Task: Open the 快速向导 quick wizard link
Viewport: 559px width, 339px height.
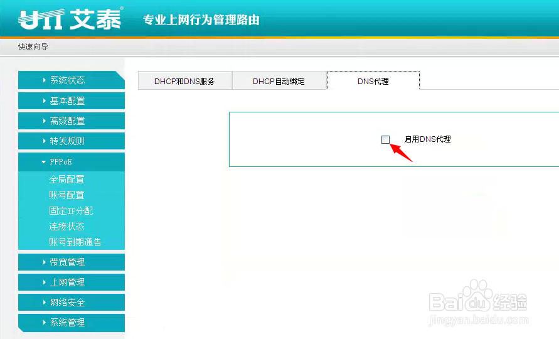Action: [33, 46]
